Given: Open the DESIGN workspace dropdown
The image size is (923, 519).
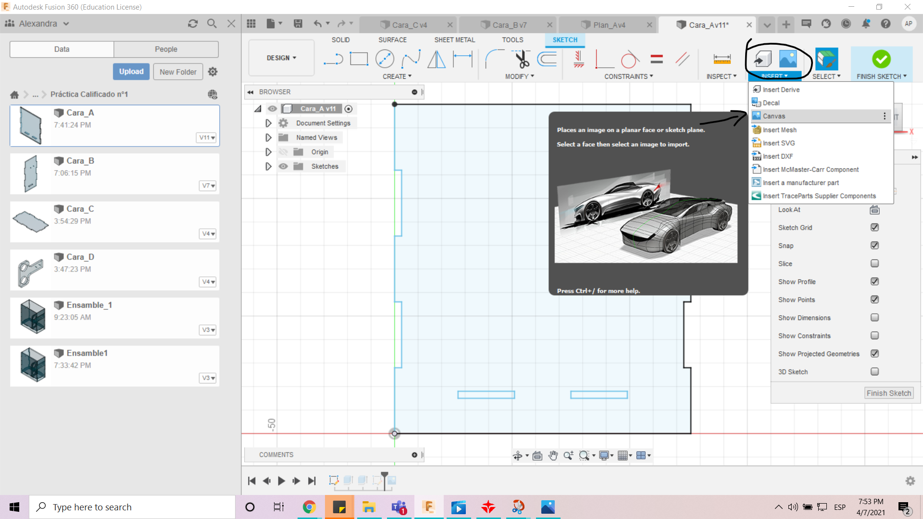Looking at the screenshot, I should pyautogui.click(x=281, y=58).
